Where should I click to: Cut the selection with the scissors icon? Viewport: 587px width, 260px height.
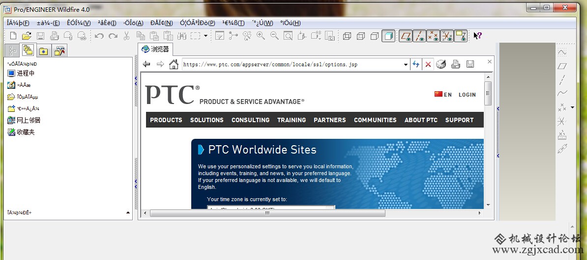(x=126, y=36)
